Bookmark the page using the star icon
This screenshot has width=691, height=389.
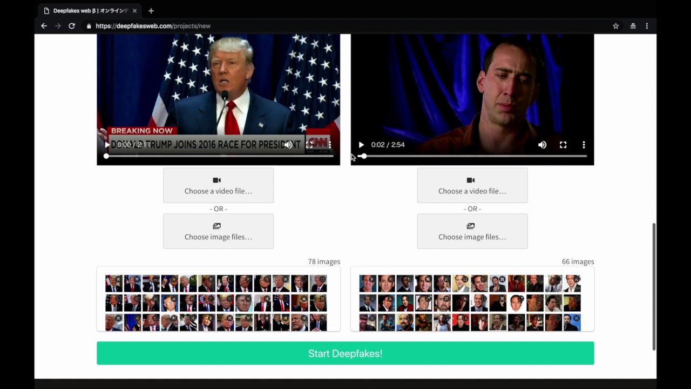coord(615,25)
